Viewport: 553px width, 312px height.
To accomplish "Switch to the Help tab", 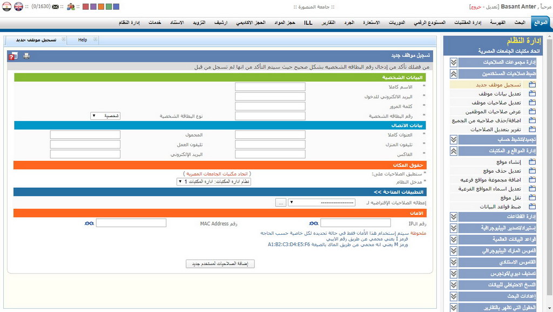I will 83,40.
